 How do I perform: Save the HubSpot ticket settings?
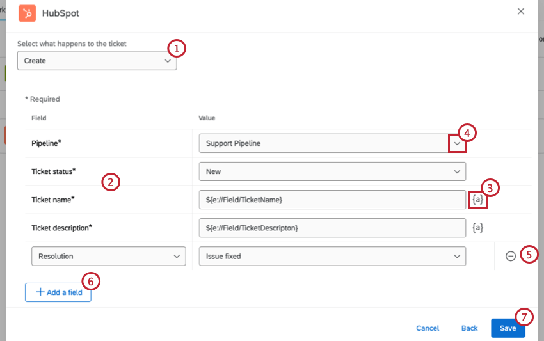[508, 328]
